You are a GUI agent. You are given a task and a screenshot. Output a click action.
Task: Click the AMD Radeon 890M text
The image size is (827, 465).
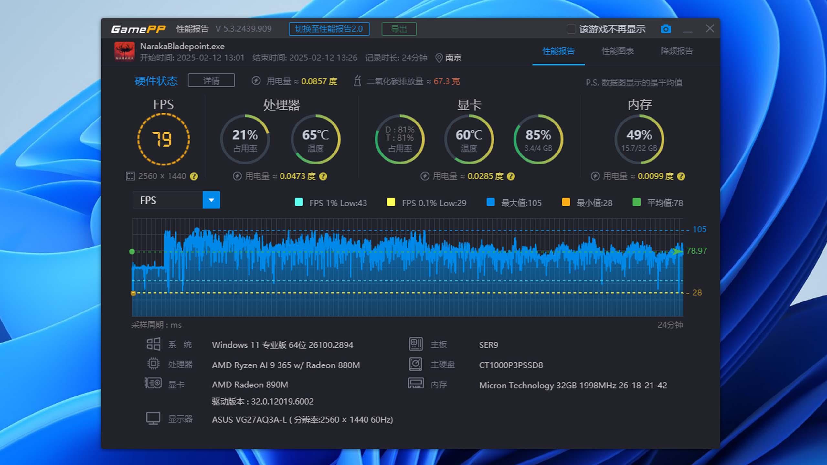pos(250,385)
